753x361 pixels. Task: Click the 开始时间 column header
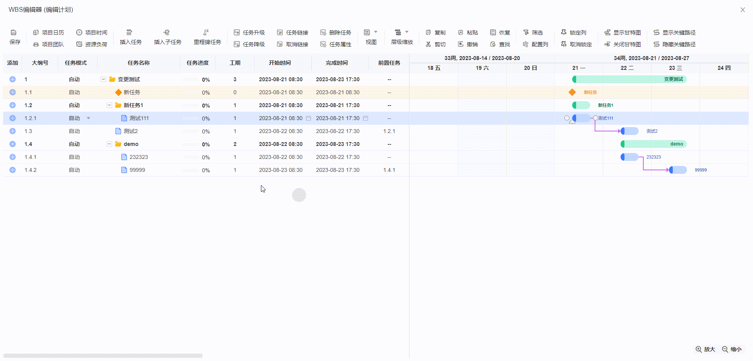pos(279,63)
